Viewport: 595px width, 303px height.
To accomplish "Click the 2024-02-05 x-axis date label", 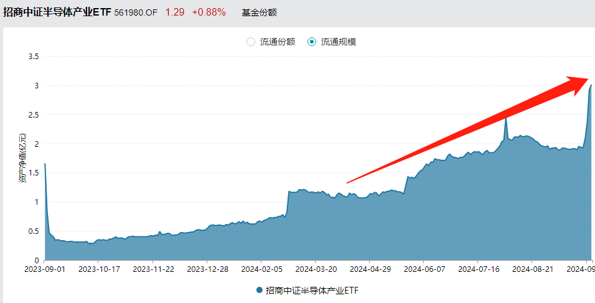I will click(x=261, y=269).
